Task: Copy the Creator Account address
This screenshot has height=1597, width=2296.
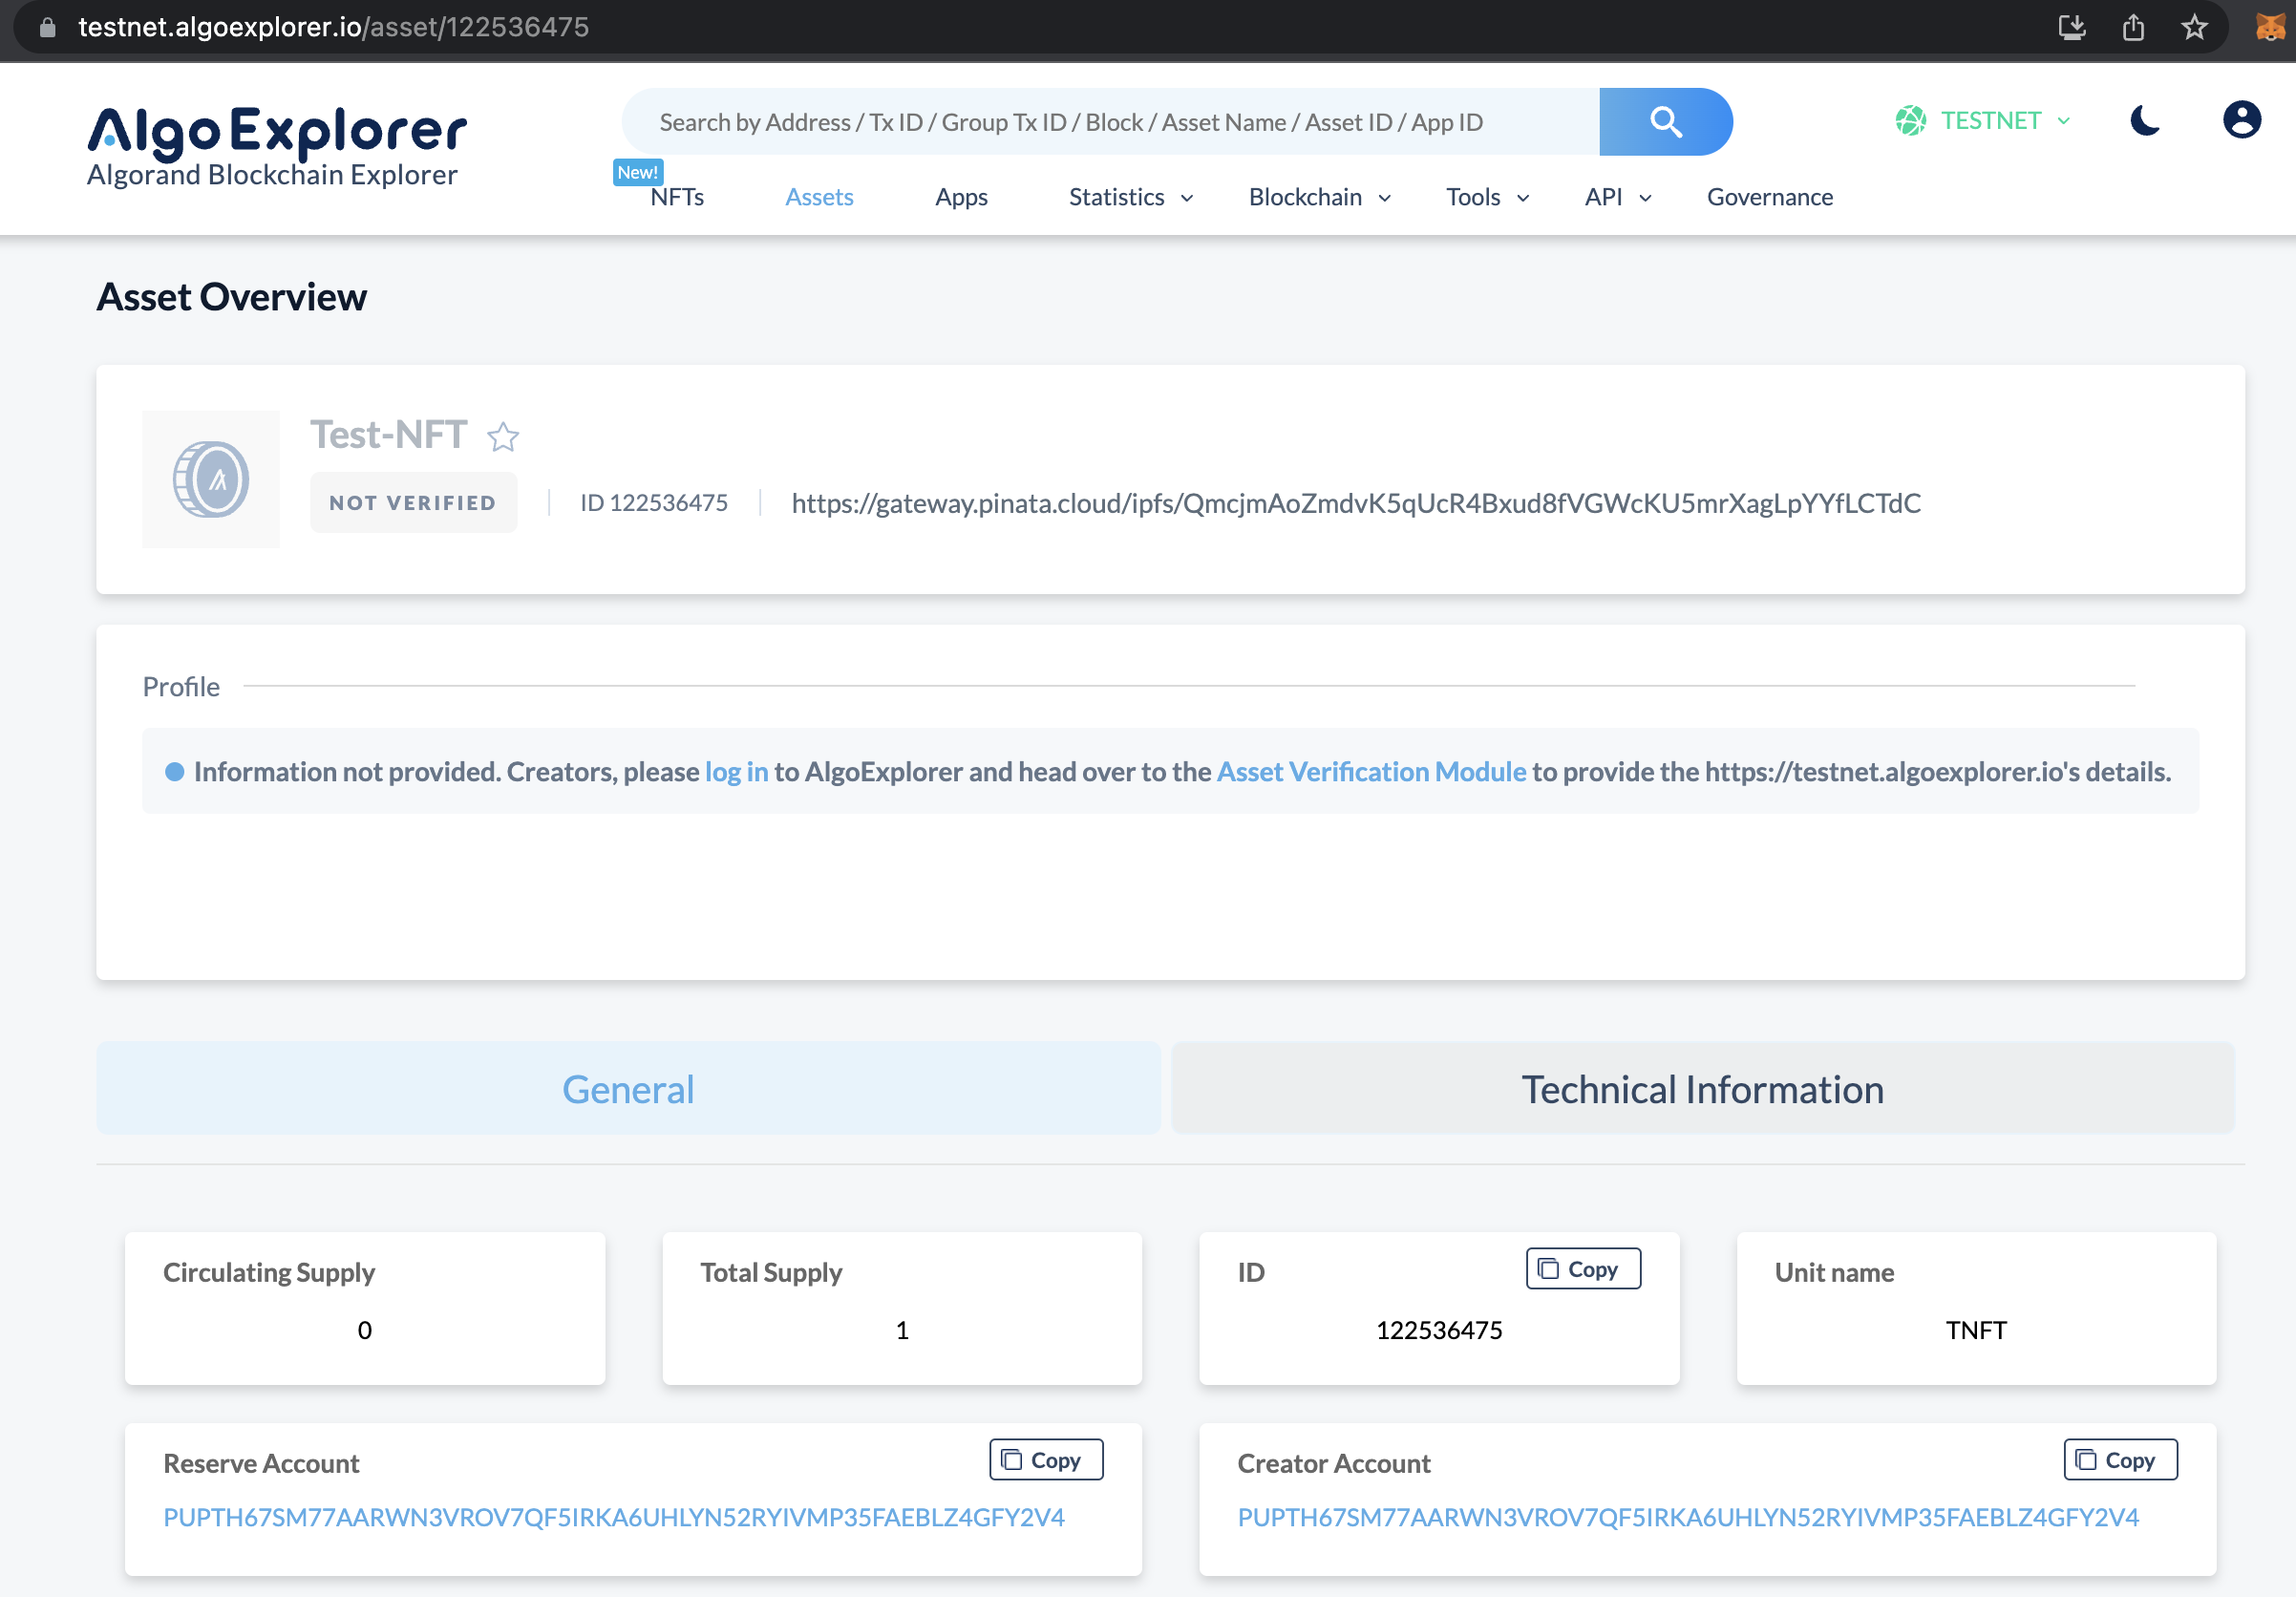Action: coord(2120,1459)
